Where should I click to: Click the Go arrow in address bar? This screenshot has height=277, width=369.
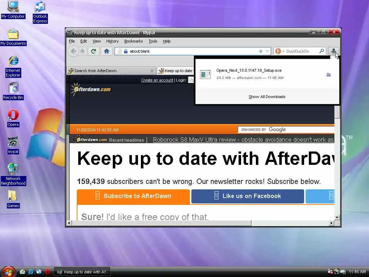(260, 51)
